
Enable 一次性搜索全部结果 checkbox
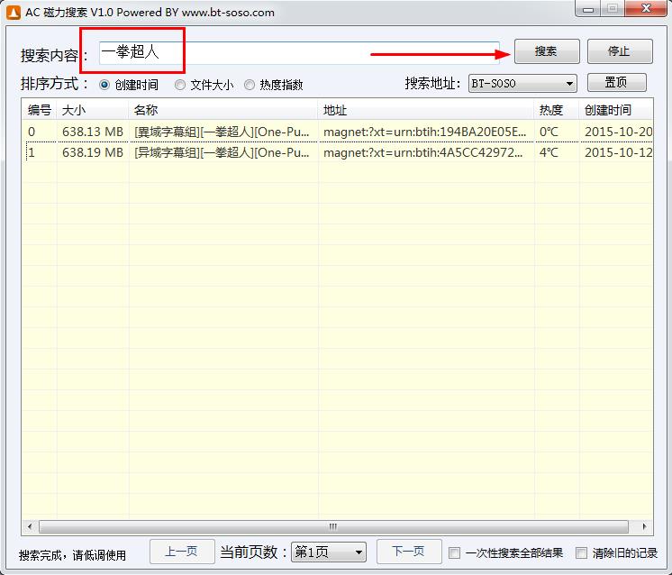455,552
